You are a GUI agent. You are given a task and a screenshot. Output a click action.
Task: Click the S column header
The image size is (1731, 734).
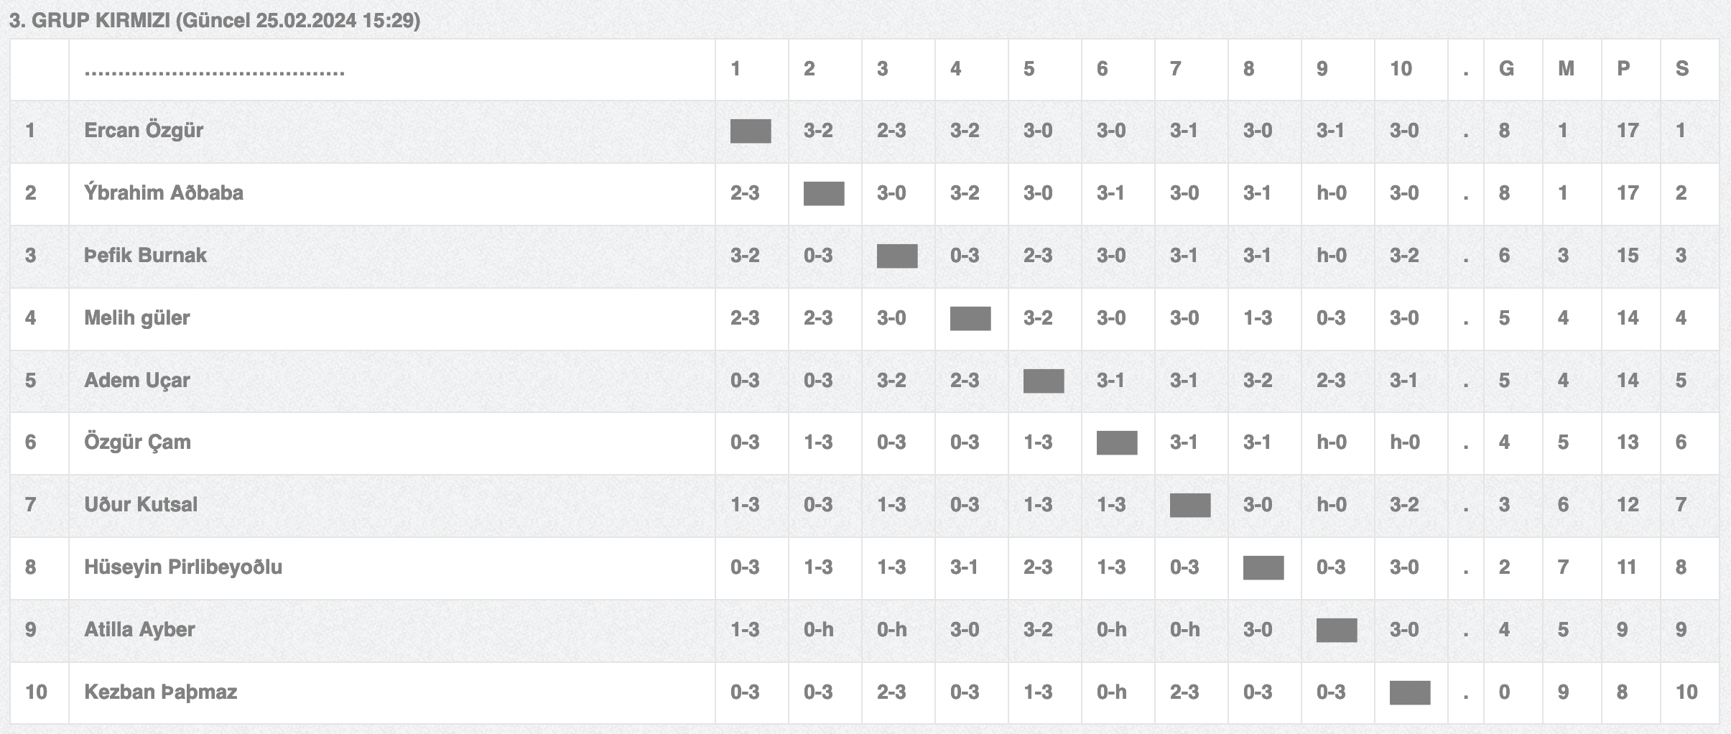1682,69
